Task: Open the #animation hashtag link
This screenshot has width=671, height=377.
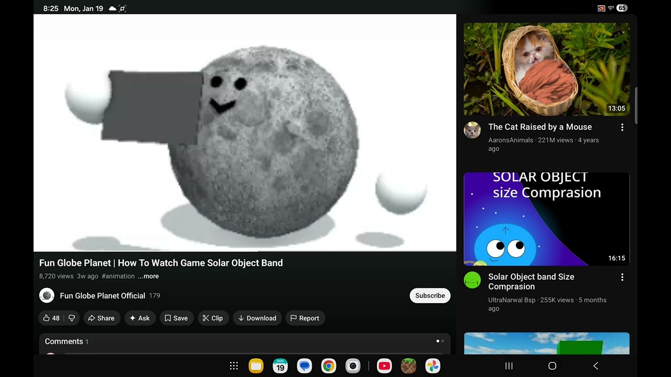Action: click(118, 276)
